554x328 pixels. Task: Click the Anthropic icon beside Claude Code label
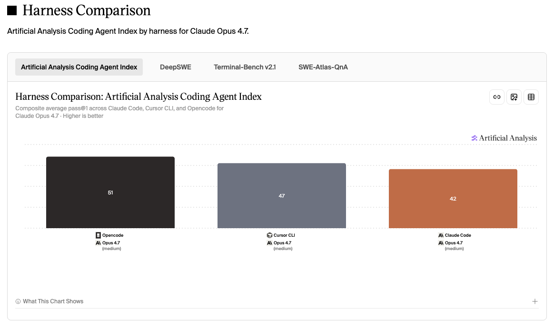point(441,235)
